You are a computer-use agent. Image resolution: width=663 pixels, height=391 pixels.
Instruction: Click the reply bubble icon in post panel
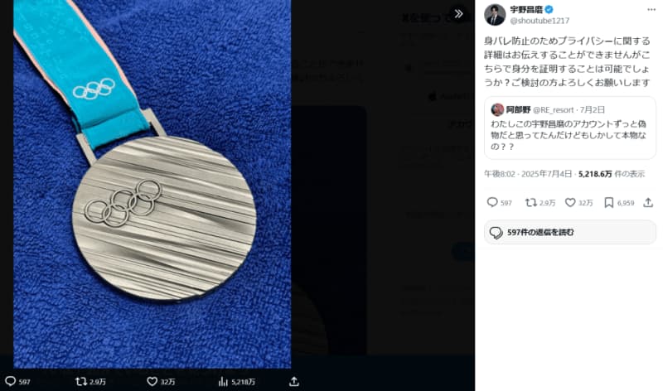[492, 202]
